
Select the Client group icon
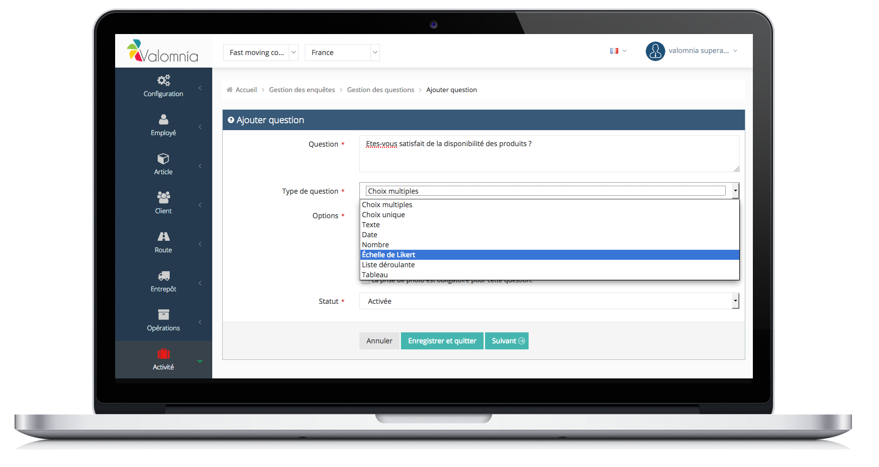(x=163, y=197)
